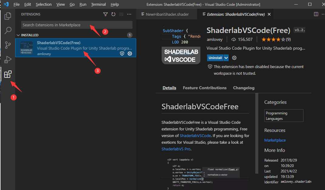Open the Run and Debug view
Image resolution: width=325 pixels, height=190 pixels.
tap(8, 60)
